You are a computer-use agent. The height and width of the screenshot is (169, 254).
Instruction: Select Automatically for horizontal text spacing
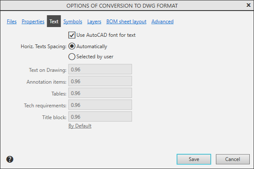[72, 46]
